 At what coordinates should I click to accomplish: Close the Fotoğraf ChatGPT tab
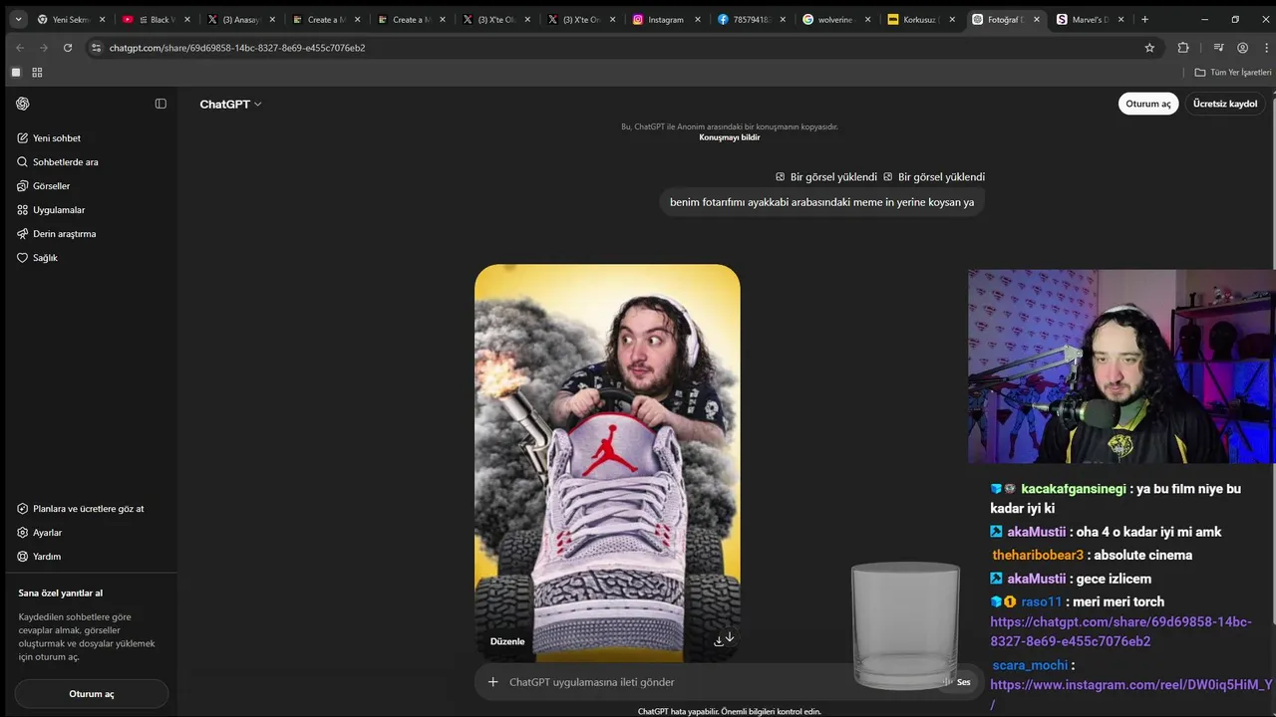[x=1037, y=19]
